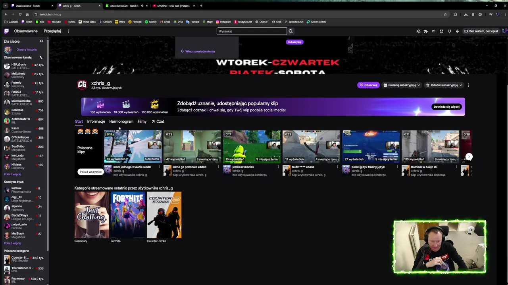Click the xchris_g channel avatar
Viewport: 508px width, 285px height.
click(82, 85)
